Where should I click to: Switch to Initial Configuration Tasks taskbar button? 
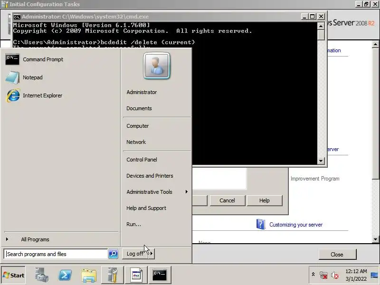113,275
